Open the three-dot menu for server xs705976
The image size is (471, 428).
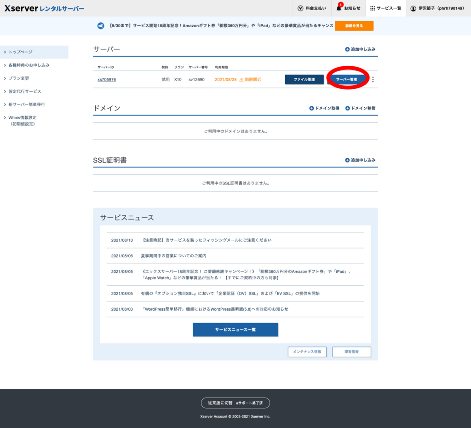coord(373,79)
